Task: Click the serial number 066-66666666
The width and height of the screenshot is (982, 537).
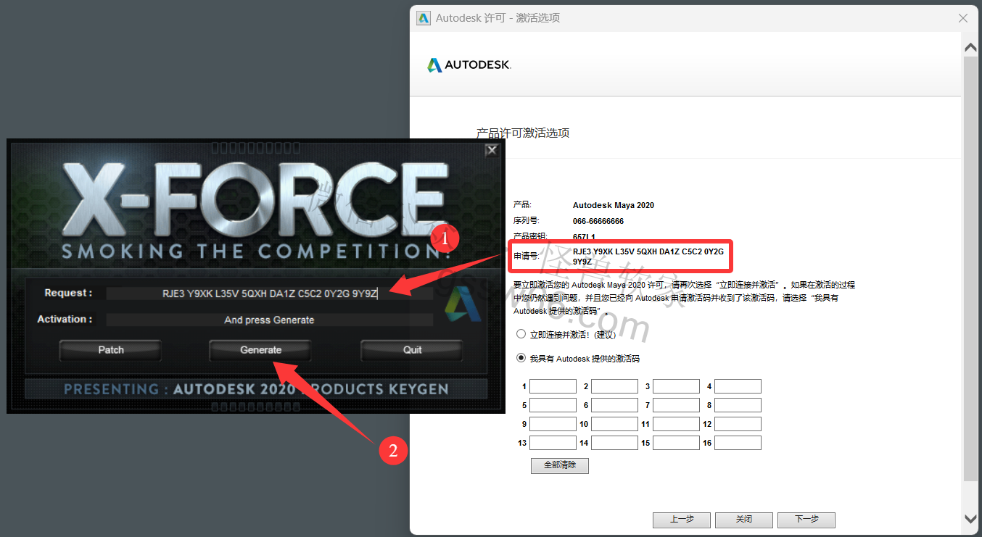Action: tap(598, 221)
